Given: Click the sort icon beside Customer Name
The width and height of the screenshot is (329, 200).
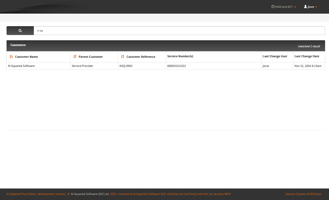Looking at the screenshot, I should tap(11, 56).
